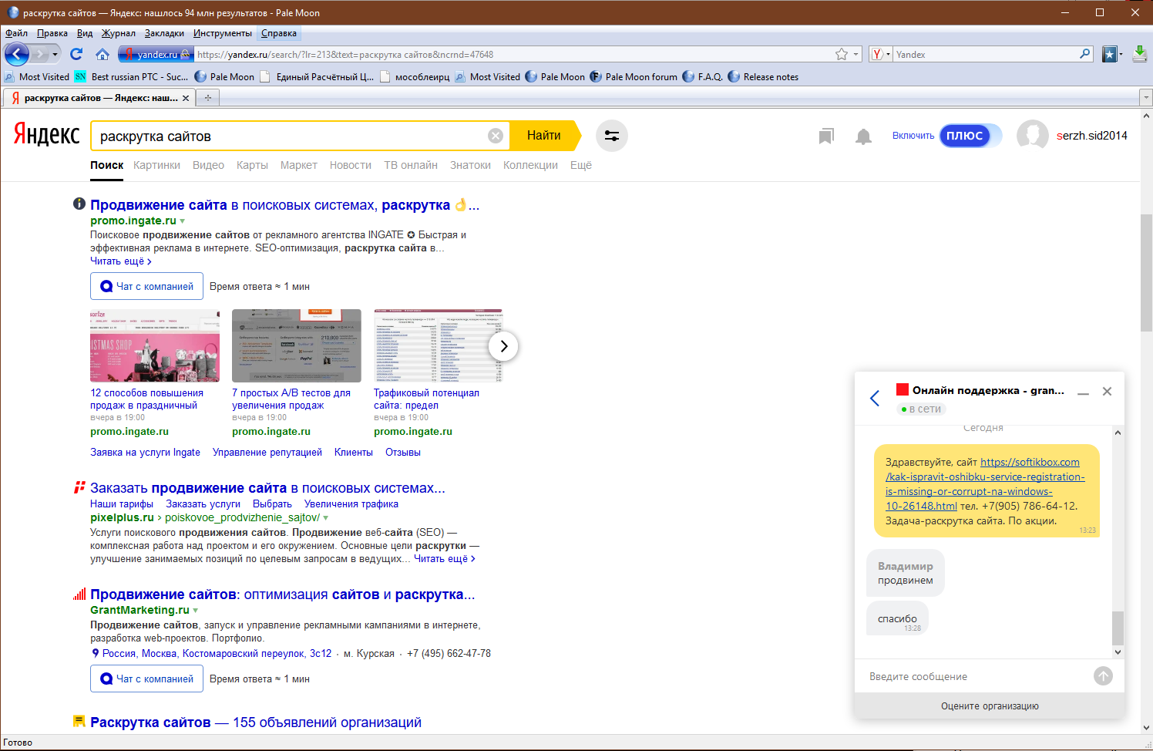This screenshot has height=751, width=1153.
Task: Open the Закладки menu
Action: (164, 33)
